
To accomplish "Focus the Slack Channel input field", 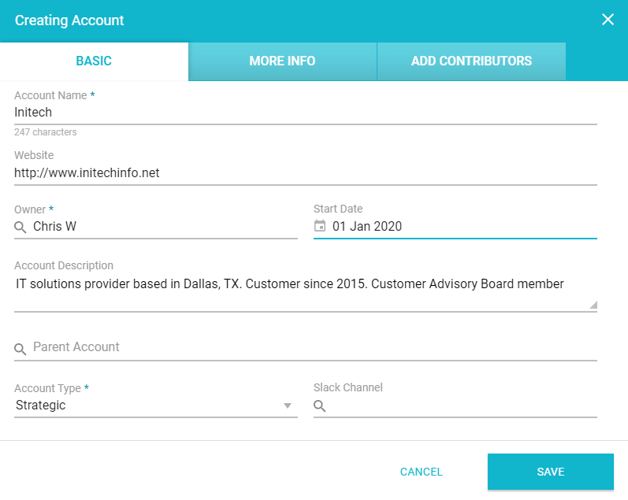I will point(463,406).
